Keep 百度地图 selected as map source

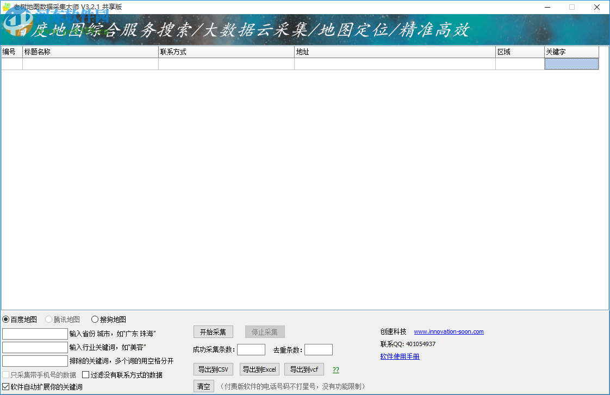click(5, 319)
